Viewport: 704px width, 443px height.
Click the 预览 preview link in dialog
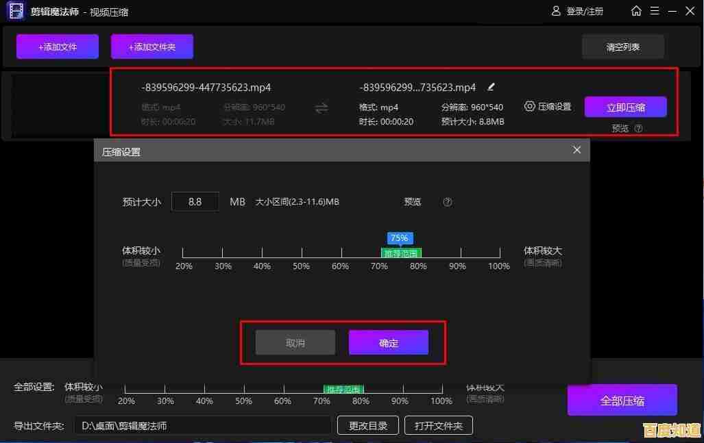pos(412,201)
